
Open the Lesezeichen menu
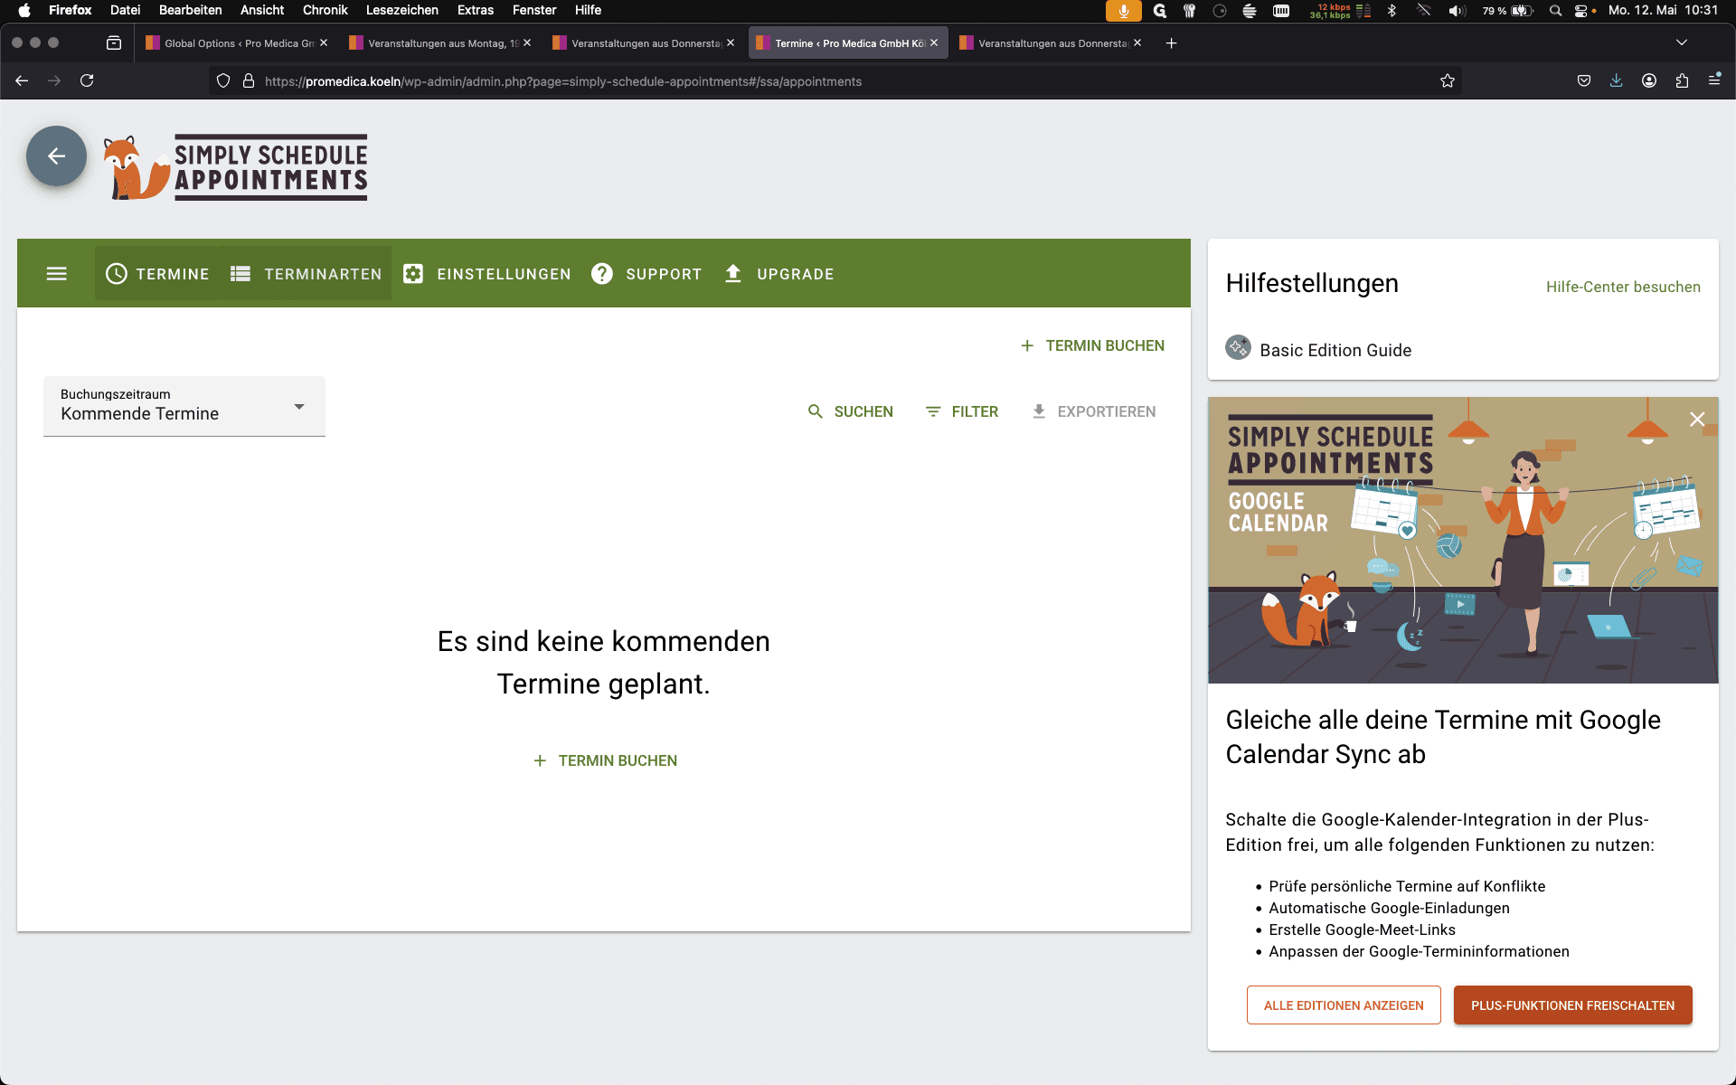coord(402,10)
